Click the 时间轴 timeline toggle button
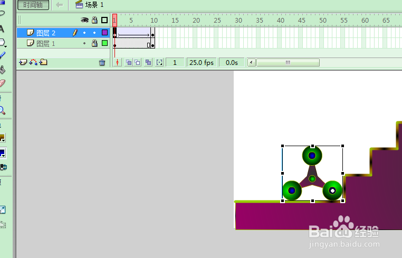The width and height of the screenshot is (402, 258). coord(33,5)
